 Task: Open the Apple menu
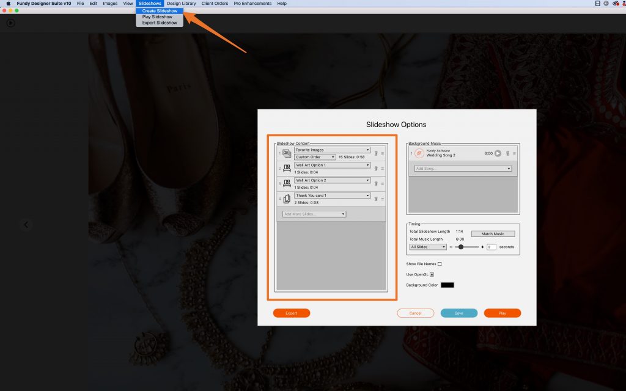point(9,3)
